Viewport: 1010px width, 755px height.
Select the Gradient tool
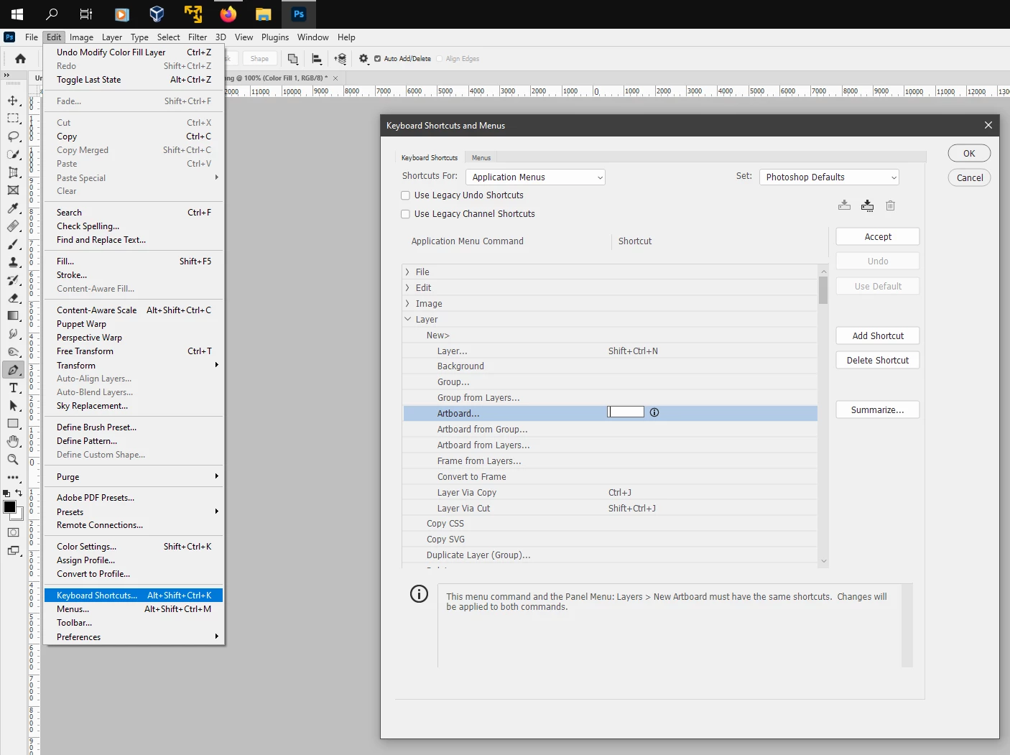click(13, 316)
